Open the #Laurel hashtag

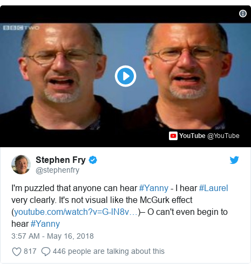[214, 188]
